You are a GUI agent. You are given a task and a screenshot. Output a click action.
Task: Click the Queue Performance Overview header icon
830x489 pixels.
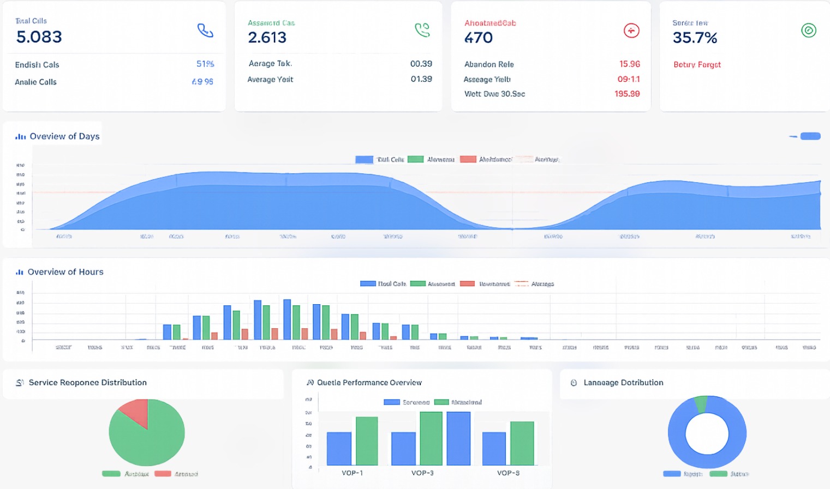(310, 383)
